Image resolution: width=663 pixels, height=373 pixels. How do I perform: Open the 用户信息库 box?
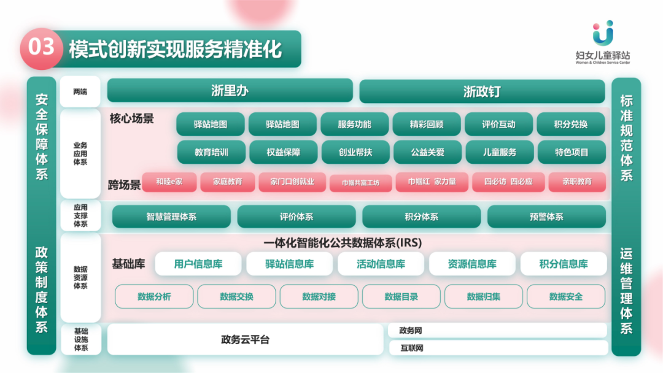click(198, 264)
